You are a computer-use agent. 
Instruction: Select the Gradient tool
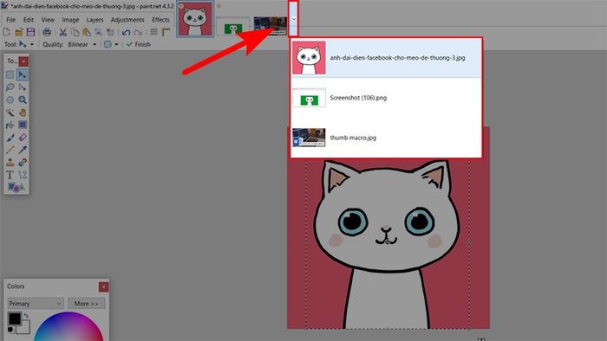[23, 125]
